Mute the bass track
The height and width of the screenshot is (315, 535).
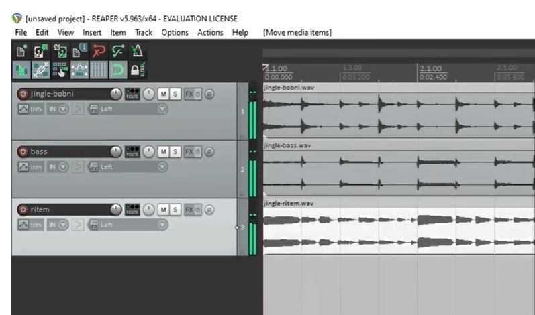pyautogui.click(x=163, y=152)
